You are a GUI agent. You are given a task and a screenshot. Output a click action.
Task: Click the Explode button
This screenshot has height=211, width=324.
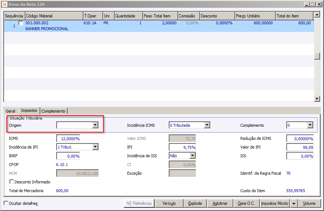(x=195, y=203)
